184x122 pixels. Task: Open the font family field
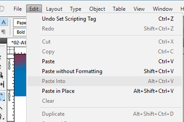tap(20, 23)
